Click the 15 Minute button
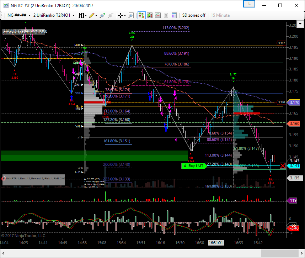This screenshot has width=305, height=258. (220, 15)
